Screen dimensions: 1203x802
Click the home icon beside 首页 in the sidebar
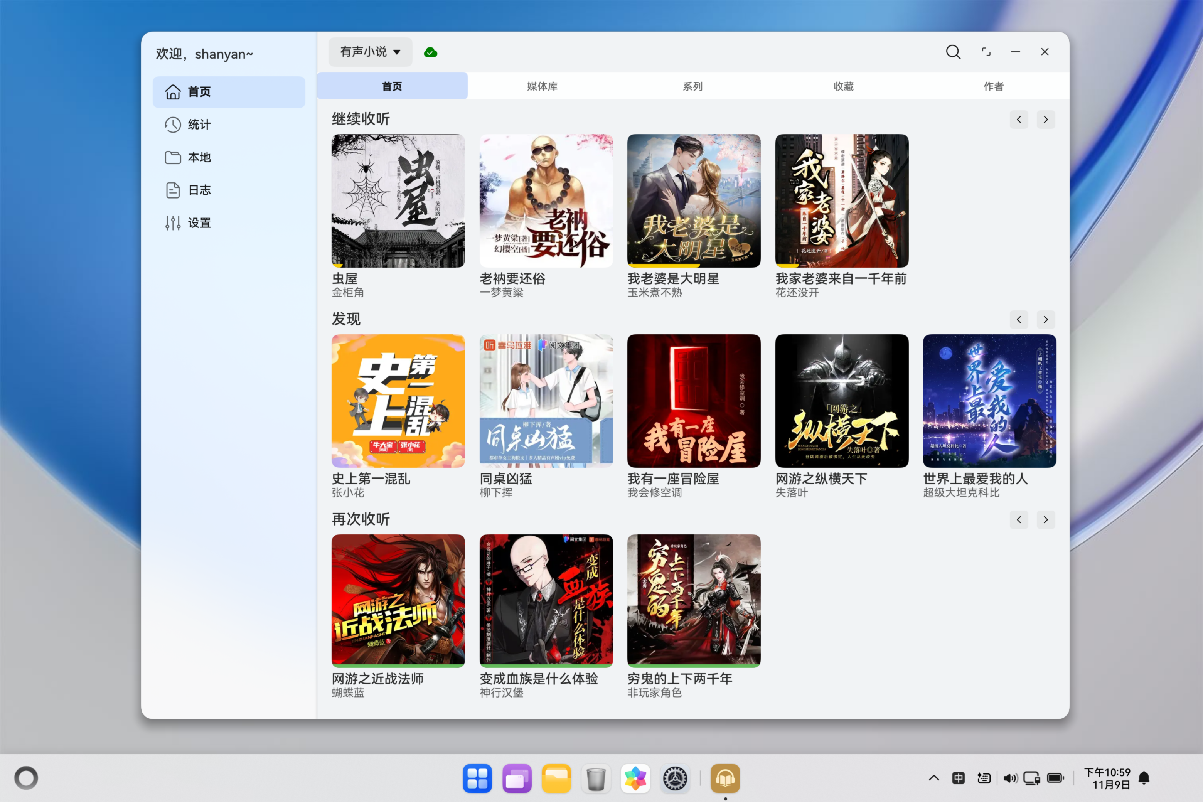click(x=173, y=92)
